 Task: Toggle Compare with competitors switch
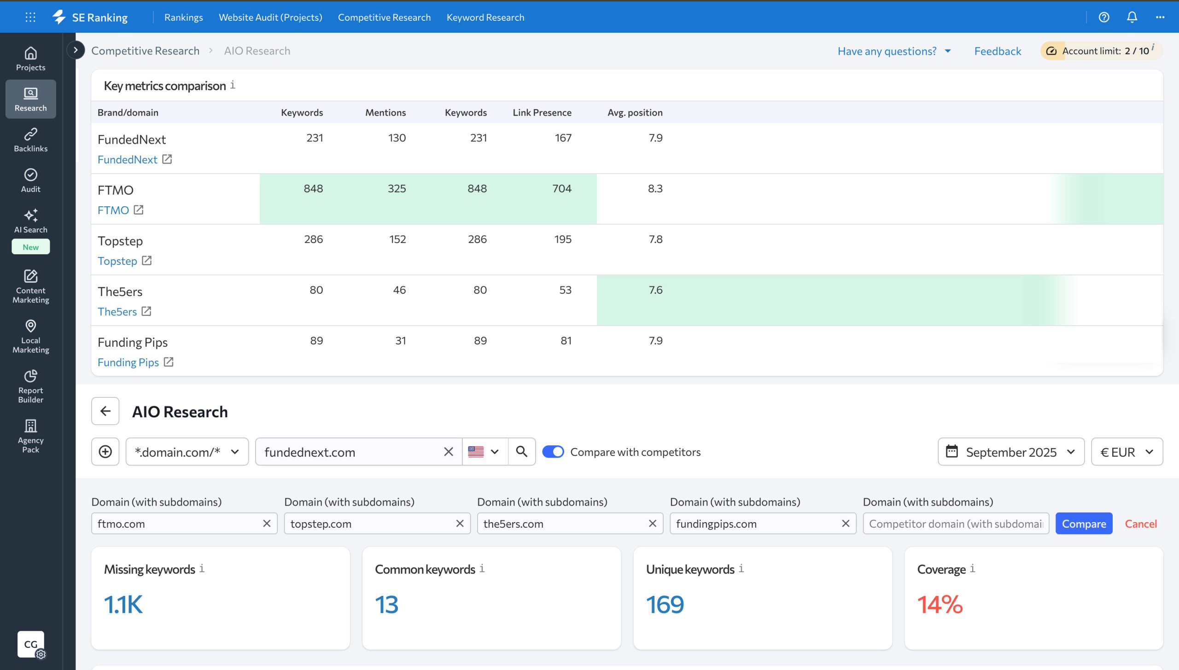coord(553,451)
